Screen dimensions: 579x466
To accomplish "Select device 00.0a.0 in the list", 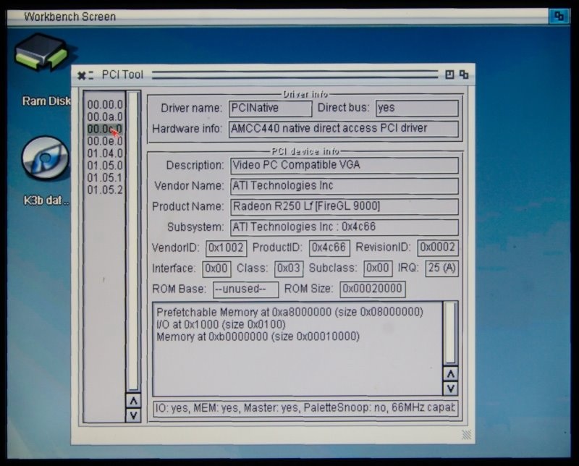I will tap(105, 117).
